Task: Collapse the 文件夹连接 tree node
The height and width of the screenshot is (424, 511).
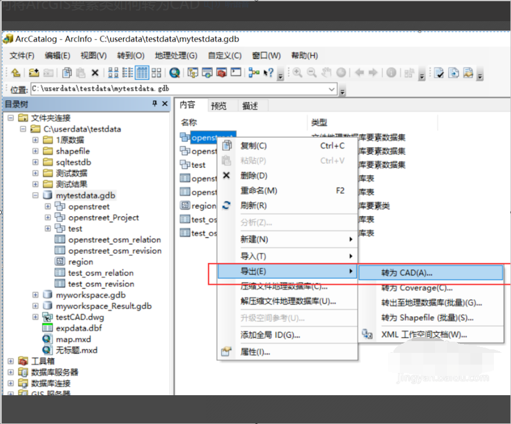Action: coord(11,118)
